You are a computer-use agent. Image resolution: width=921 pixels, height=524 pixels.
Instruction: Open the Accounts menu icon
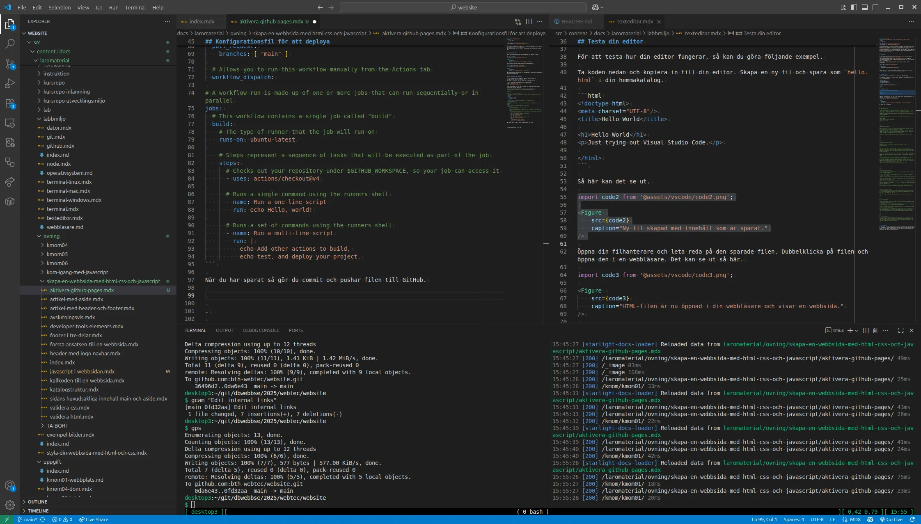[10, 486]
